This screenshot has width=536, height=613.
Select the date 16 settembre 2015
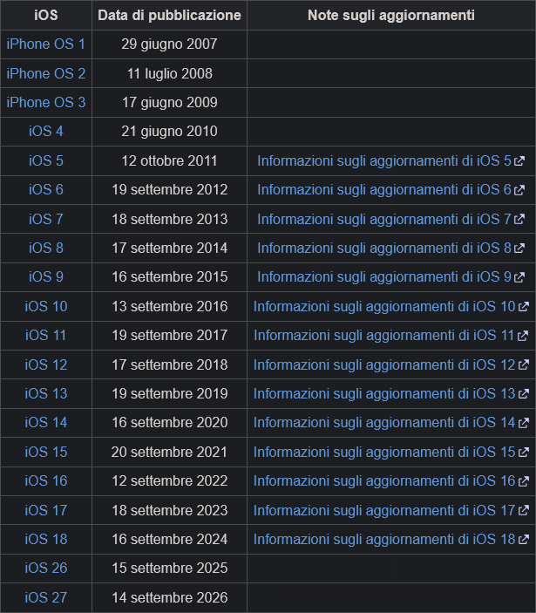click(170, 276)
